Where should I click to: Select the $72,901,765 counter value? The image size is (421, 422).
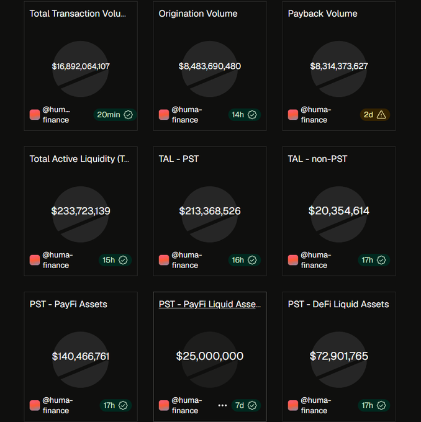pos(339,356)
